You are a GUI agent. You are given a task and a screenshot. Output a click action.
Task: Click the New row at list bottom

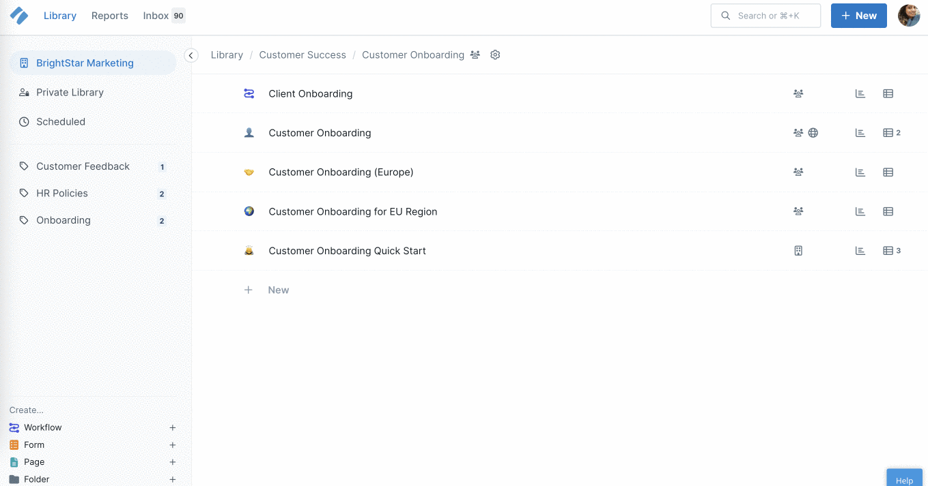(267, 290)
